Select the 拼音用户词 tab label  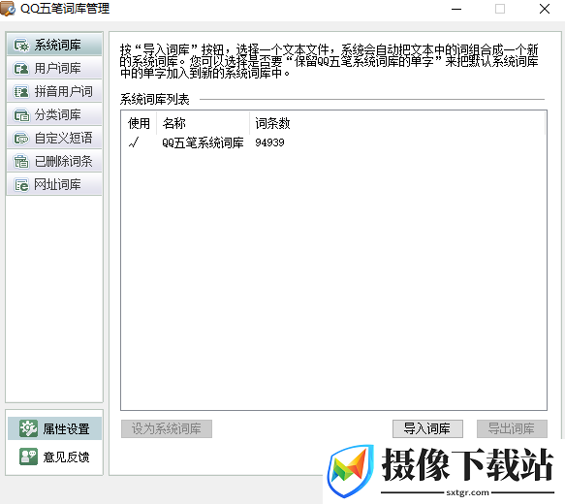tap(63, 91)
